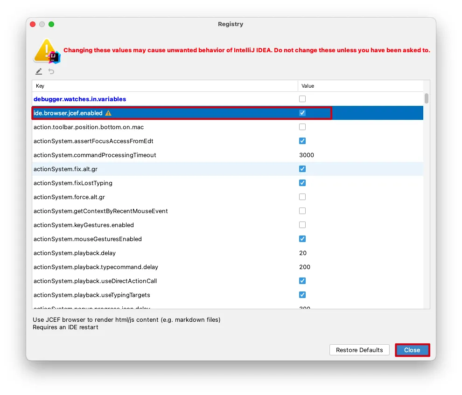Select the debugger.watches.in.variables key
The width and height of the screenshot is (462, 395).
click(x=80, y=99)
